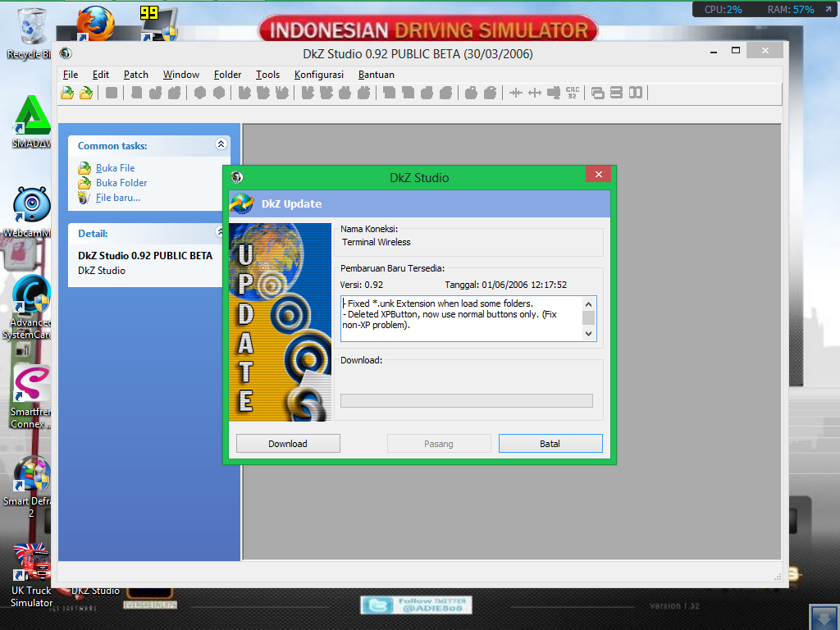Open the Konfigurasi menu
840x630 pixels.
pos(319,75)
